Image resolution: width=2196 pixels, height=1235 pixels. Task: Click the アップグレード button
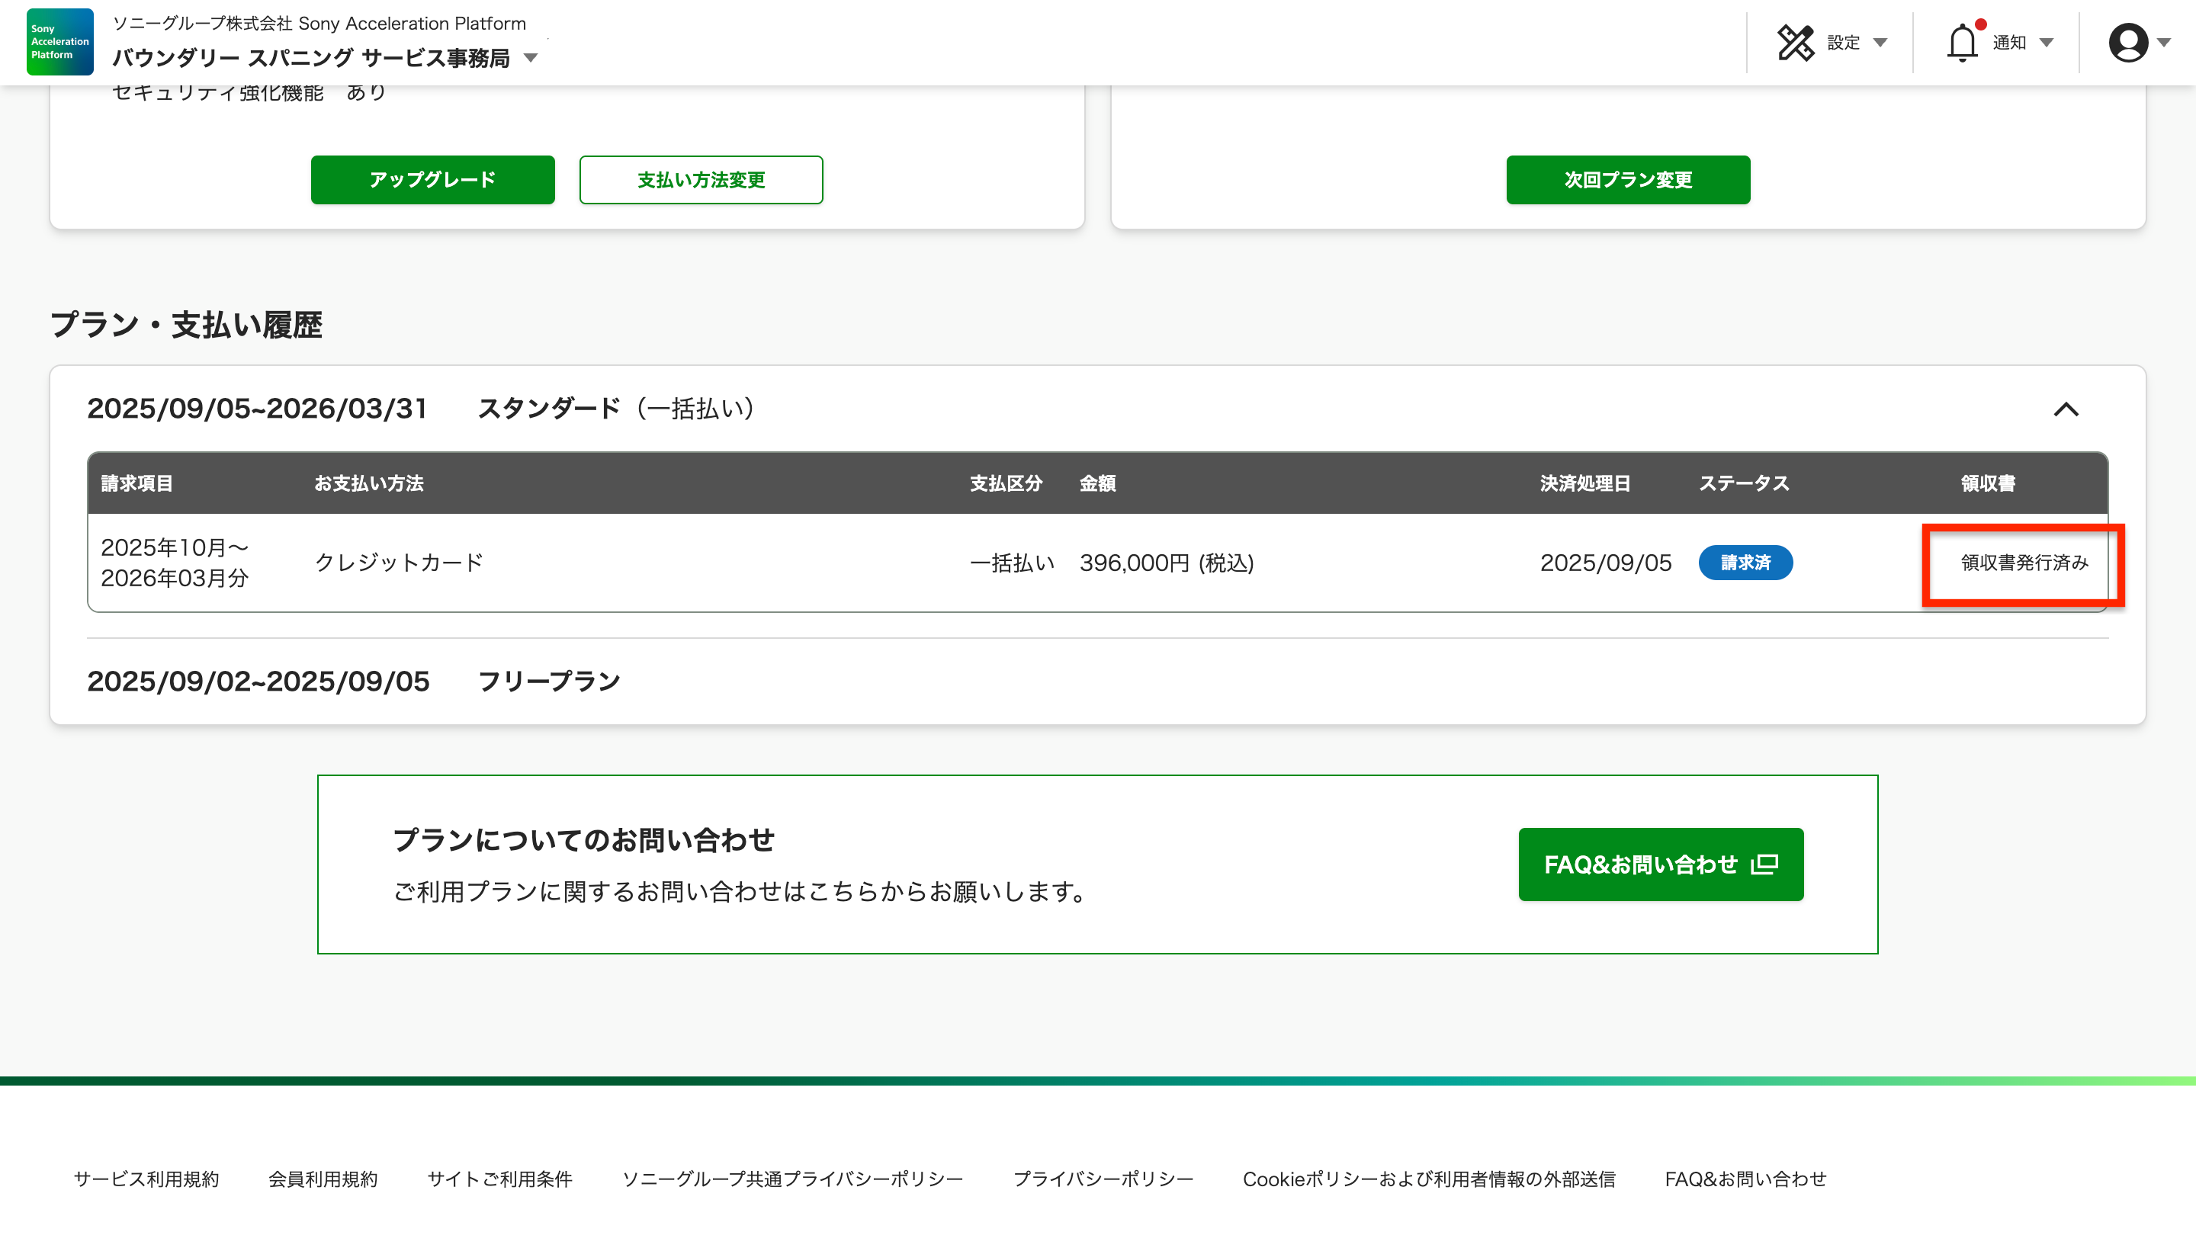(x=432, y=180)
